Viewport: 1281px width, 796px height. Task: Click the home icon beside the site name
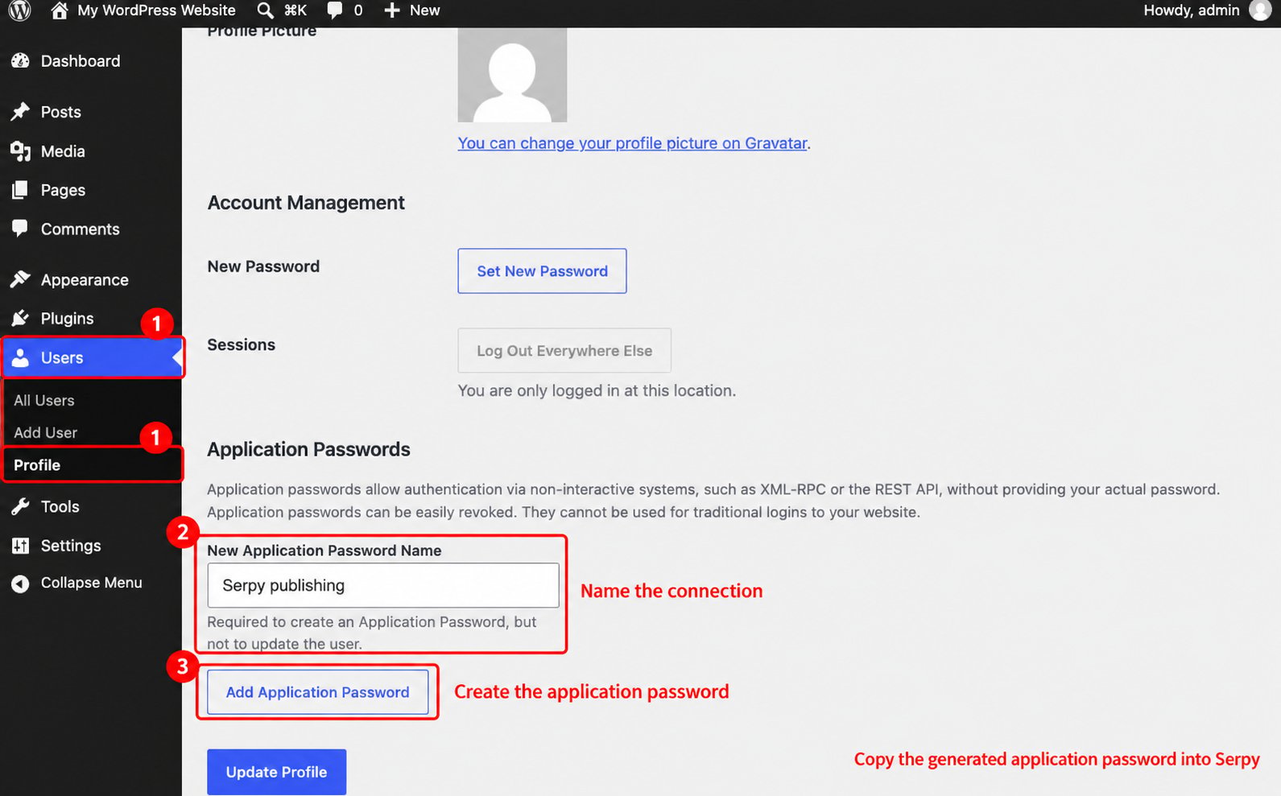tap(59, 10)
